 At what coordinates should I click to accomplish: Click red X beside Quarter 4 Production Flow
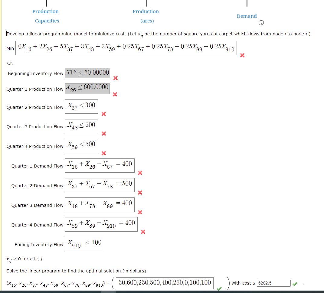104,153
